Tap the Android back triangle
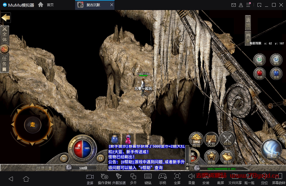 coord(11,179)
